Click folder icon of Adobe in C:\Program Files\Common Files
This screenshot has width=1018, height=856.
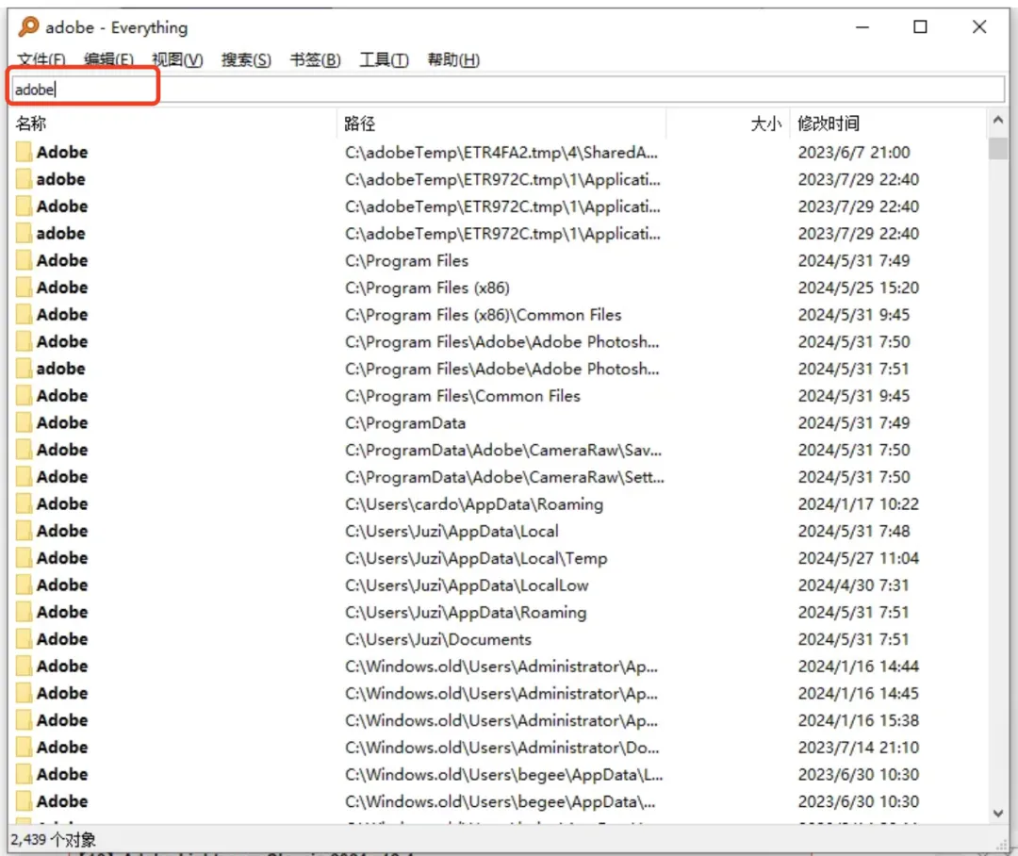24,396
